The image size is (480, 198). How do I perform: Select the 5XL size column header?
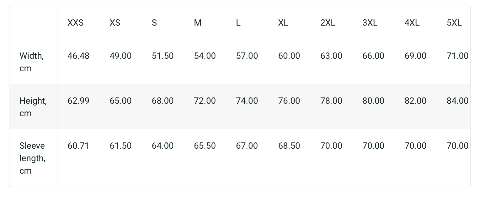454,23
